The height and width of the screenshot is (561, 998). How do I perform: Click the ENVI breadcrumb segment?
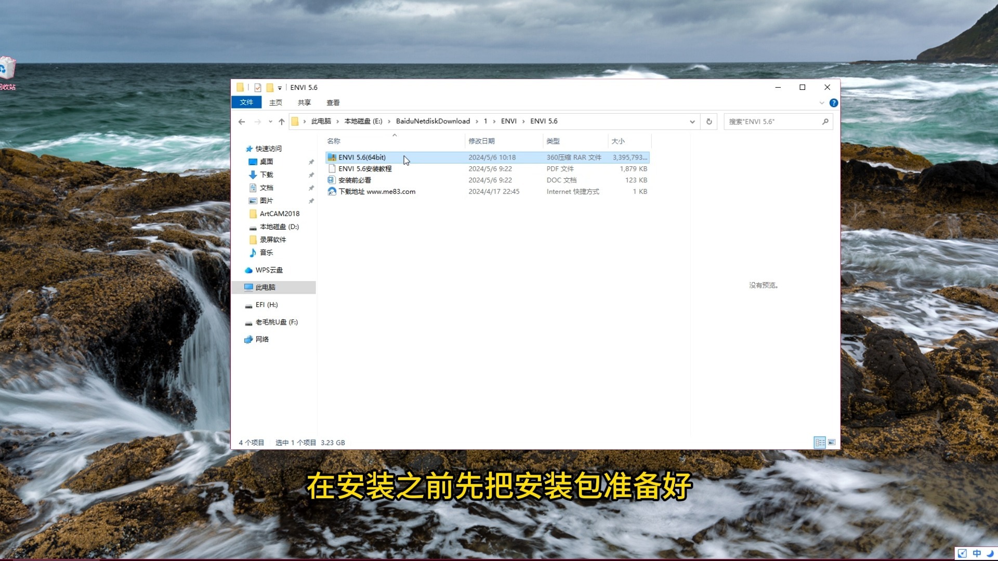508,121
